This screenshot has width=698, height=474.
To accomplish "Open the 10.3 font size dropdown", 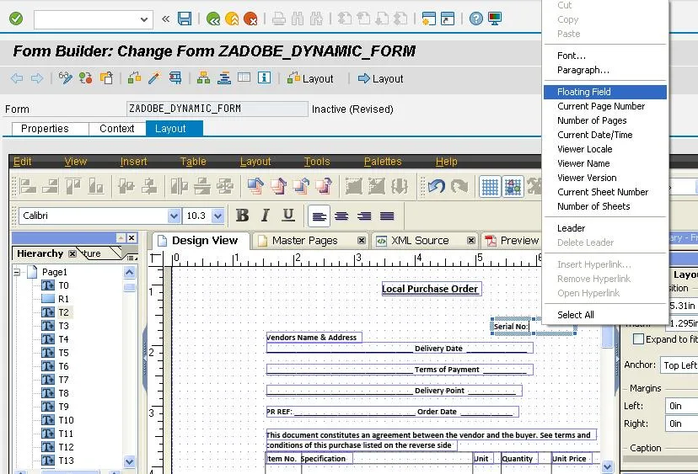I will pyautogui.click(x=217, y=216).
